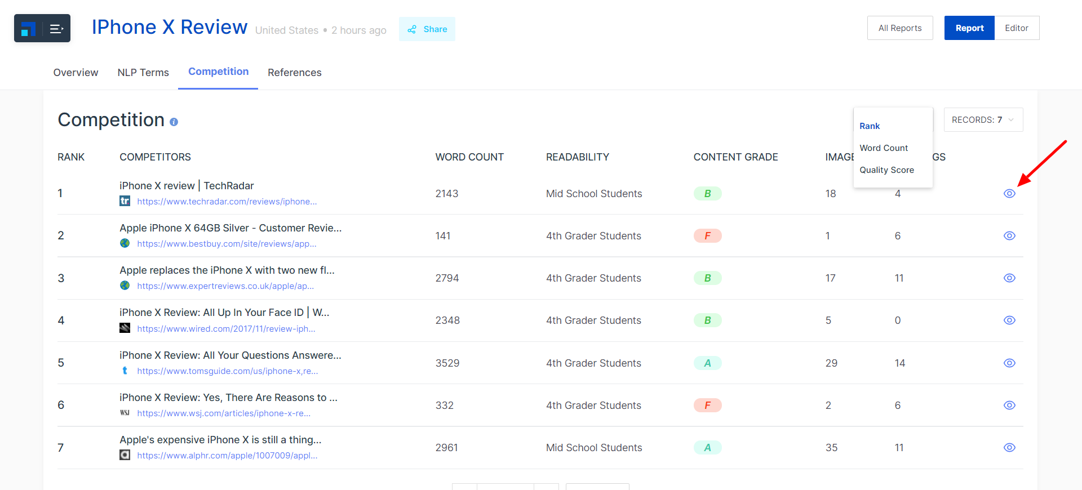Go to the References tab
This screenshot has width=1082, height=490.
(x=294, y=73)
